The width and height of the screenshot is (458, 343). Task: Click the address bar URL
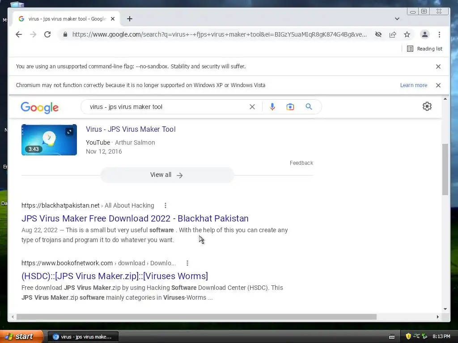point(219,34)
